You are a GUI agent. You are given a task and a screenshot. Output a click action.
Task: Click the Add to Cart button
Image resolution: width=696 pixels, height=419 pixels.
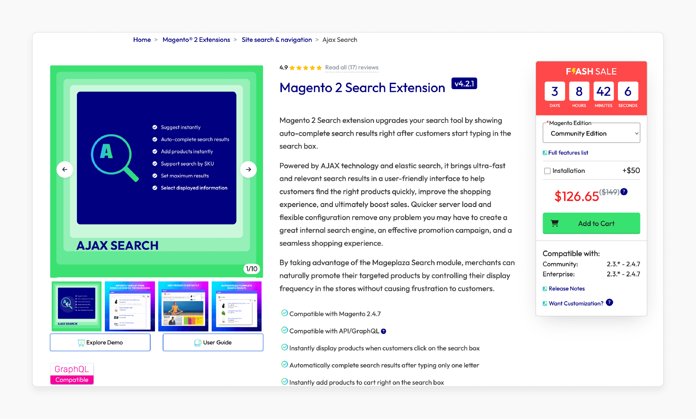pos(591,223)
